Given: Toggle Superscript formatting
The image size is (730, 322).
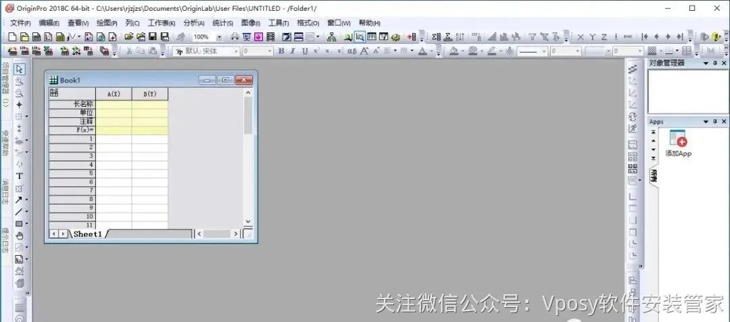Looking at the screenshot, I should (x=316, y=51).
